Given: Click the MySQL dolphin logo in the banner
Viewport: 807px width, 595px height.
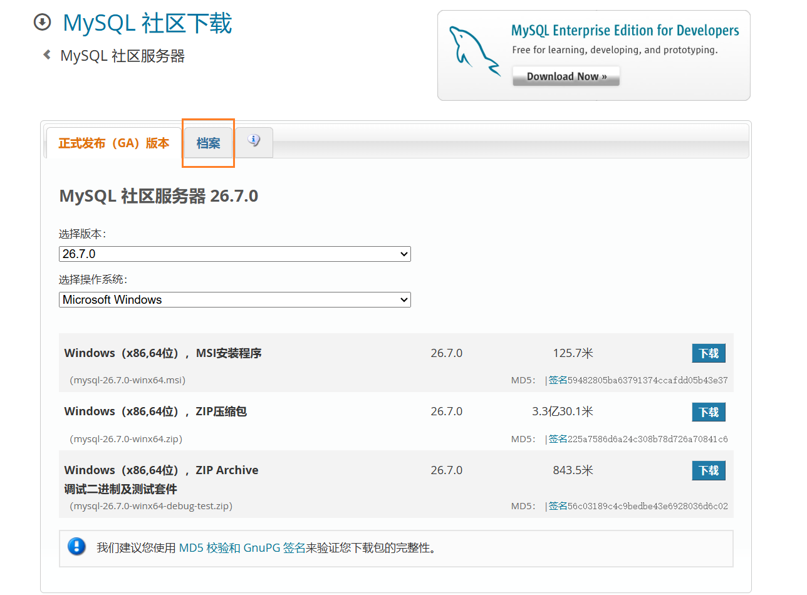Looking at the screenshot, I should pyautogui.click(x=475, y=51).
